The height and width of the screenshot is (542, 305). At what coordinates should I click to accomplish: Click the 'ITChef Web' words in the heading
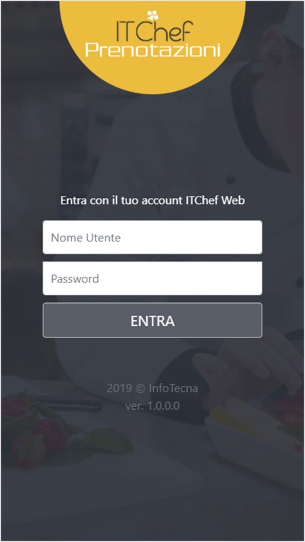(x=215, y=200)
